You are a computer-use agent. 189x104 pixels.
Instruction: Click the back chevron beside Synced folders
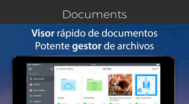pyautogui.click(x=57, y=69)
